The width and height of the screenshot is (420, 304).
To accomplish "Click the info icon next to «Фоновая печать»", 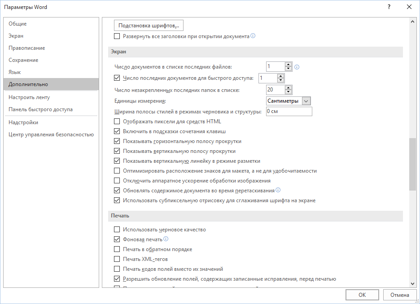I will [166, 239].
